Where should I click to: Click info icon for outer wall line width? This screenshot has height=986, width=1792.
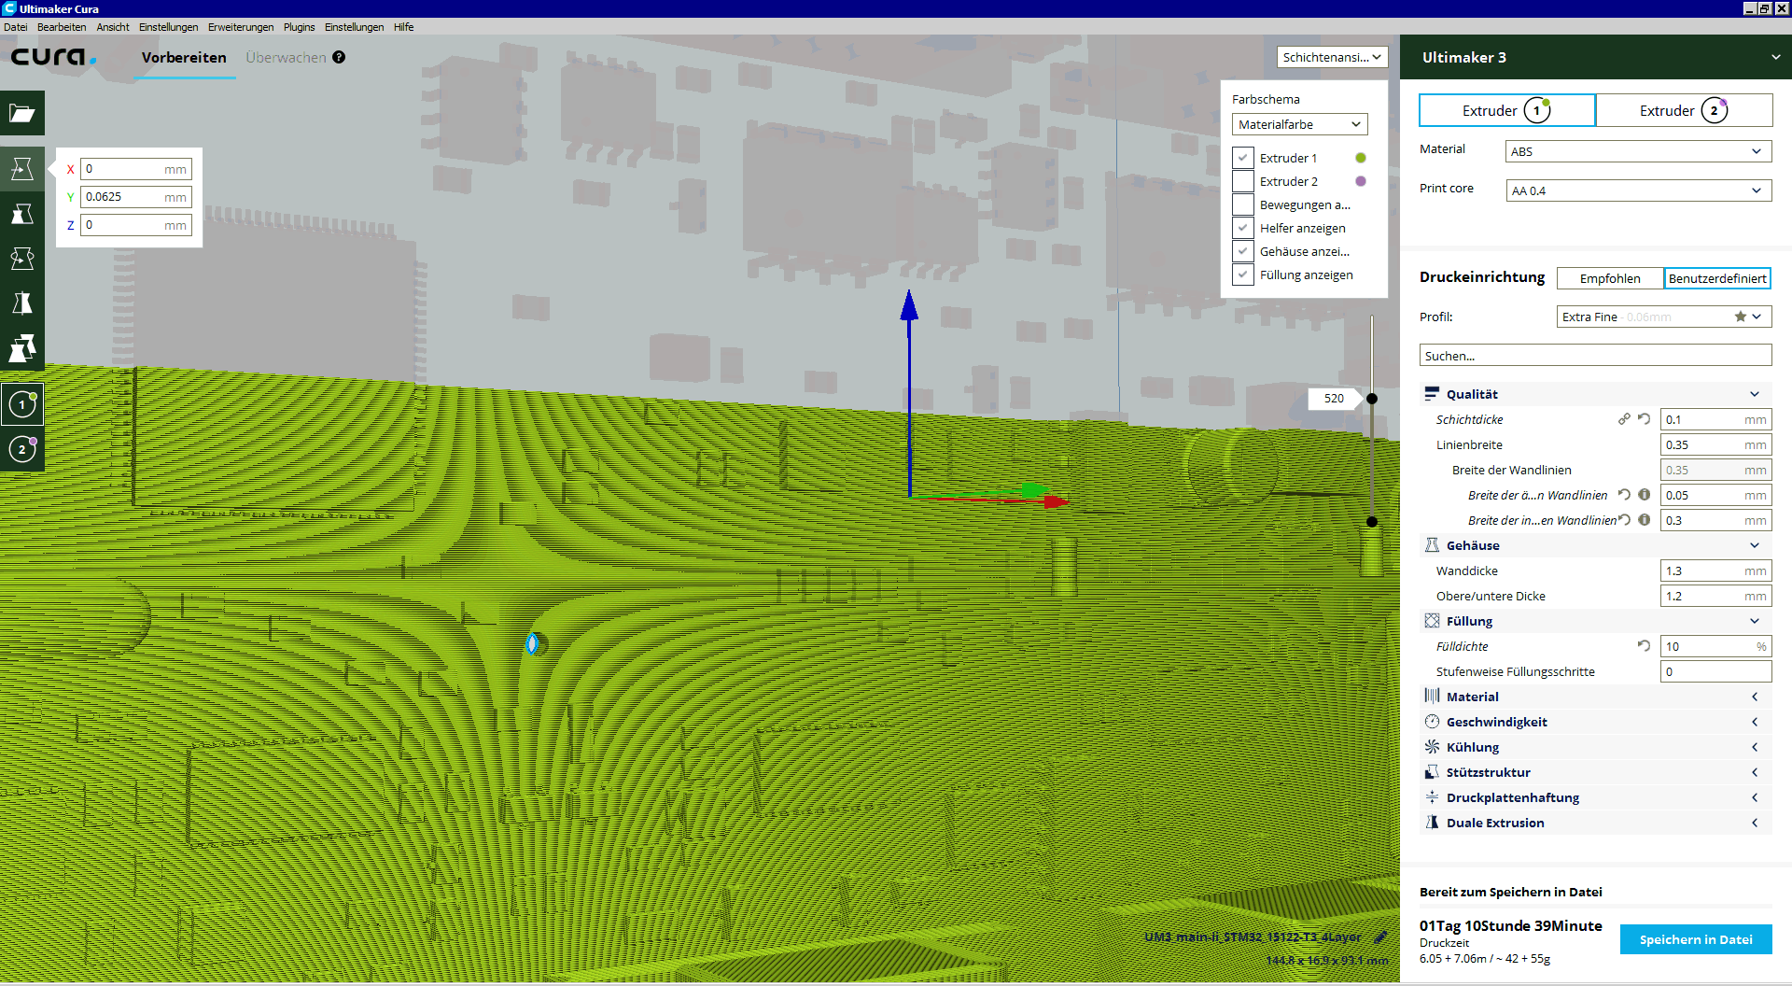click(1645, 495)
